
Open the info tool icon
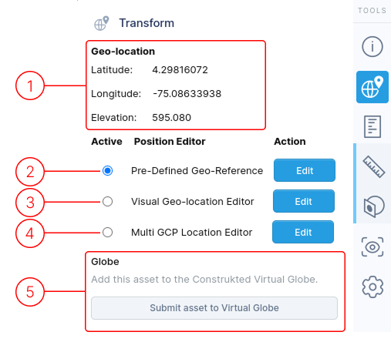[372, 47]
